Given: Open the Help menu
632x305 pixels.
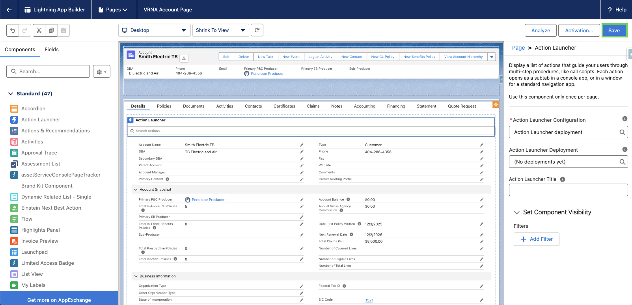Looking at the screenshot, I should pos(617,9).
